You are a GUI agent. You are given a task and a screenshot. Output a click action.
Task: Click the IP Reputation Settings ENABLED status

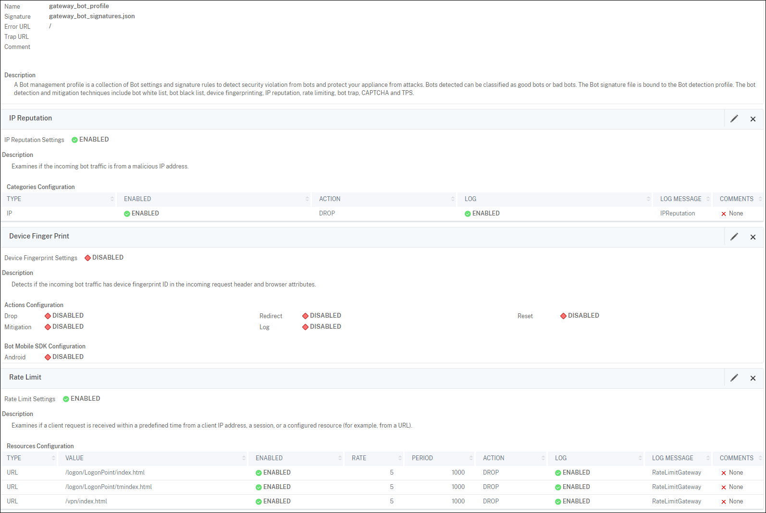tap(90, 140)
